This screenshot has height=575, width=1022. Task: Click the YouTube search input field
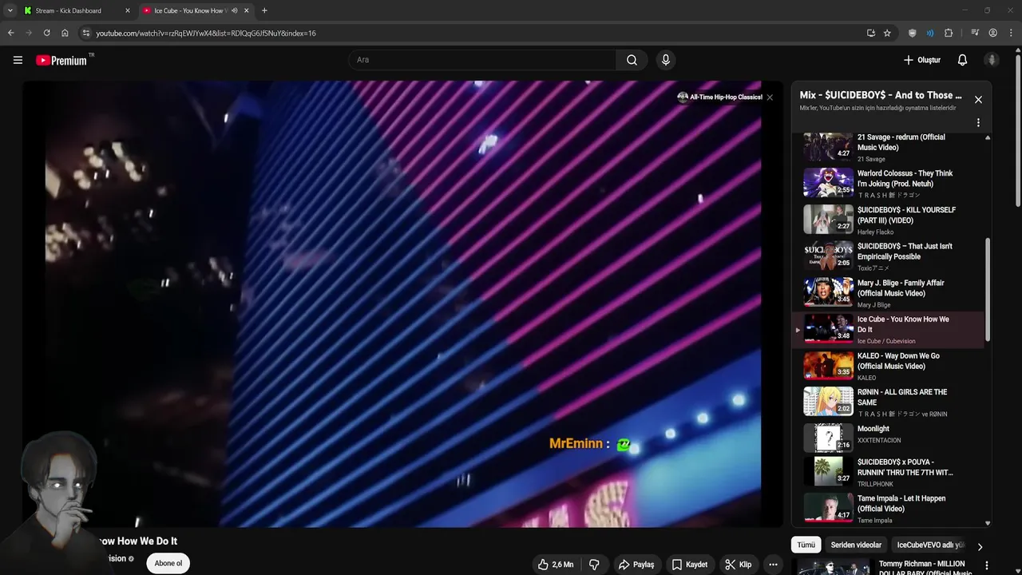point(481,60)
